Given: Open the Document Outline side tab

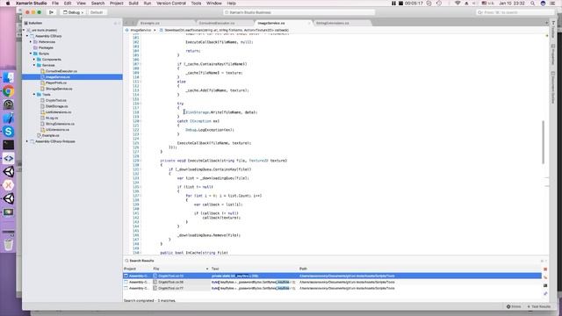Looking at the screenshot, I should pos(553,87).
